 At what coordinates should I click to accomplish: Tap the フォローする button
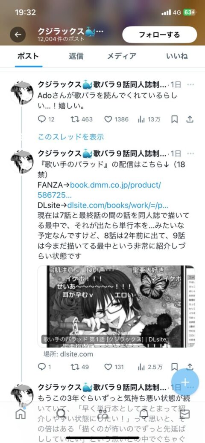pos(159,35)
